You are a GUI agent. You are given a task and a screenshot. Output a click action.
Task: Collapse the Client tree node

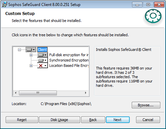click(x=19, y=50)
